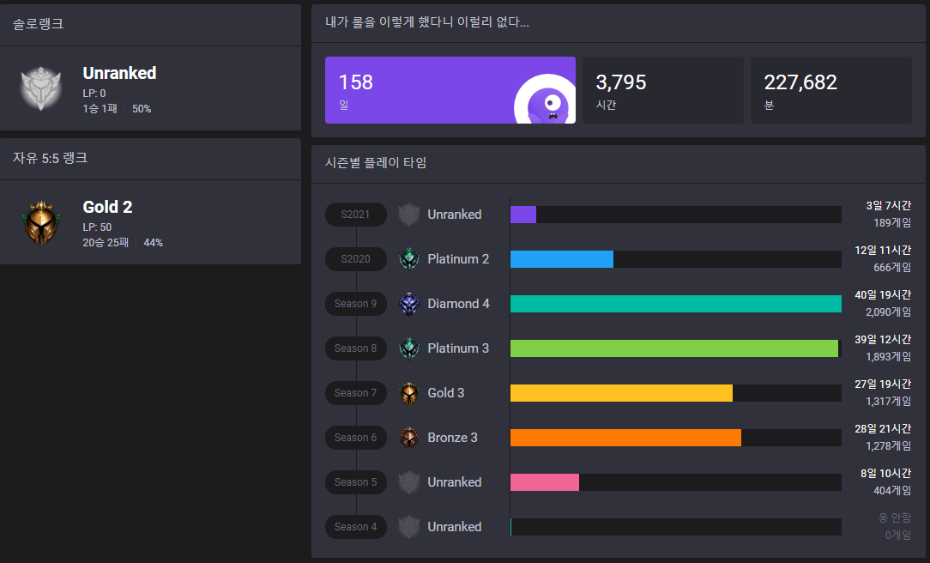This screenshot has width=930, height=563.
Task: Click the 1,893게임 count
Action: 889,356
